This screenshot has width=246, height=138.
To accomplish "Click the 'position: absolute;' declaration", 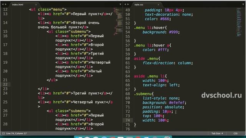I will (163, 107).
